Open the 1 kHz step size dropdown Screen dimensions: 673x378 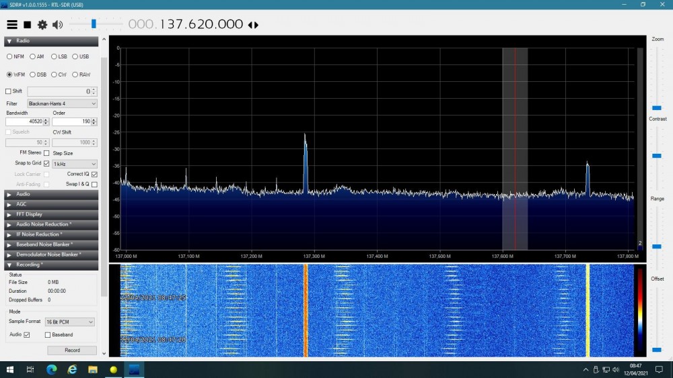[75, 164]
